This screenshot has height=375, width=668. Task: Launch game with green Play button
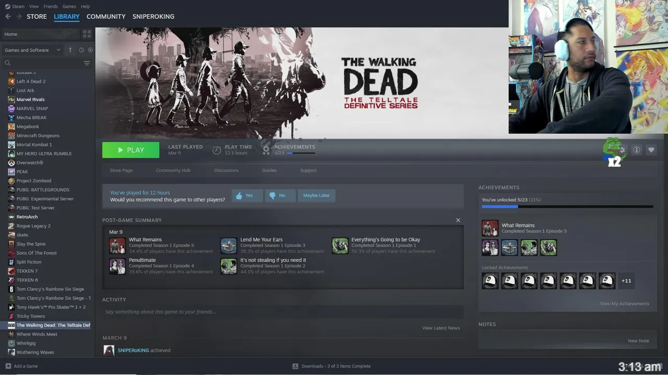[130, 150]
